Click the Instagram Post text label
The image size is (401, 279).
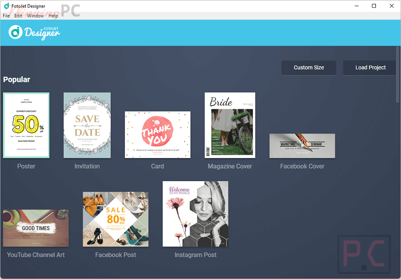tap(195, 255)
